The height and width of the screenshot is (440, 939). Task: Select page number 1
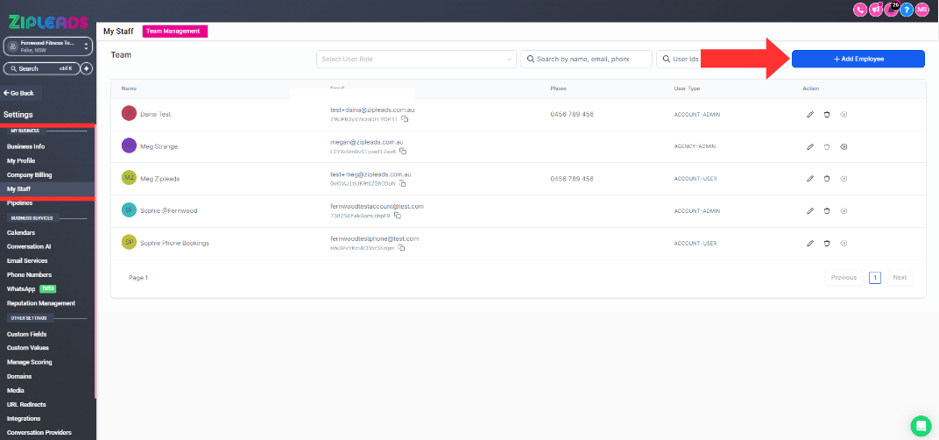(875, 278)
